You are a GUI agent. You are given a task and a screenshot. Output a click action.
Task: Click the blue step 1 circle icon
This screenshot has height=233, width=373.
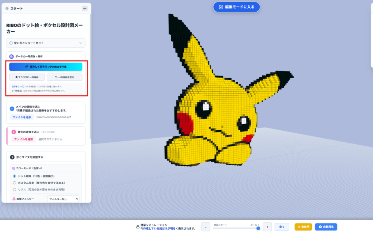(12, 108)
